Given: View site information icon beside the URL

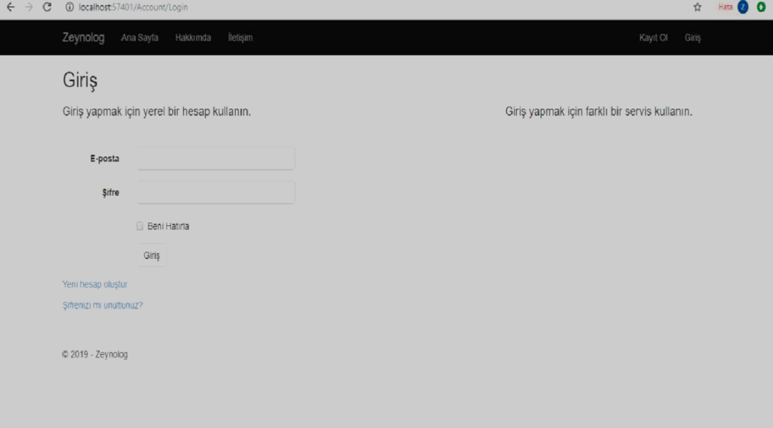Looking at the screenshot, I should 69,8.
